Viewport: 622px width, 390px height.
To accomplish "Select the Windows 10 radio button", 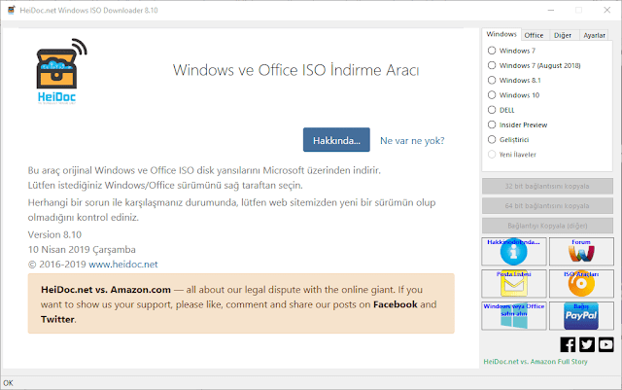I will (x=492, y=95).
